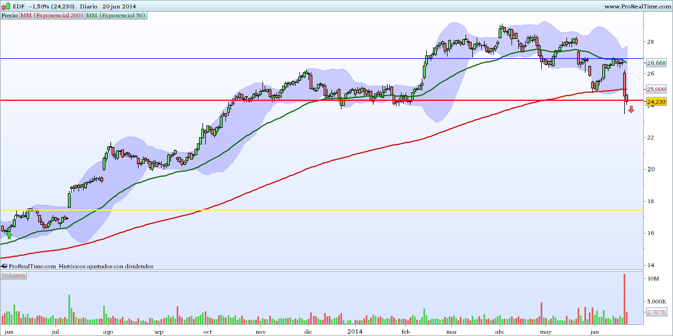Click the green up arrow signal marker
The height and width of the screenshot is (336, 673).
pos(9,235)
